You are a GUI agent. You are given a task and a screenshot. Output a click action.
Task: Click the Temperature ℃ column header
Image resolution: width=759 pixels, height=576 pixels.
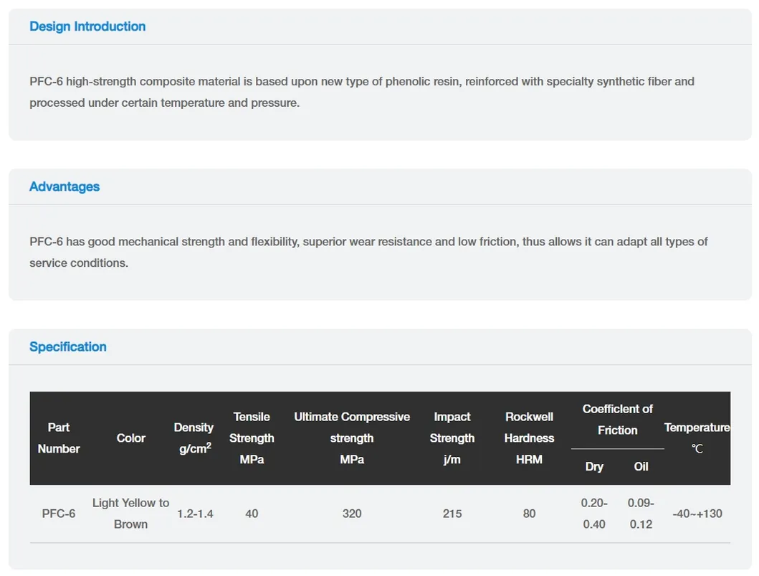(697, 438)
